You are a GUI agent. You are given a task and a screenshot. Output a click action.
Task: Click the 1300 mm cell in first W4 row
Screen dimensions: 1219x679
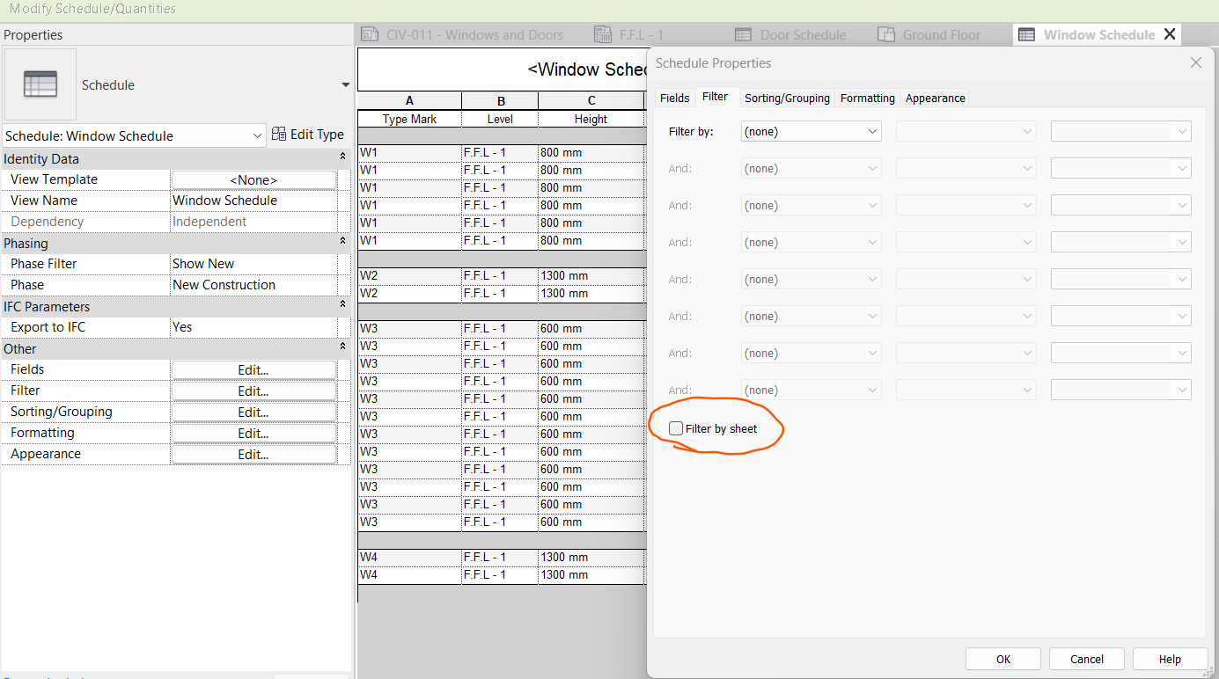click(x=591, y=557)
